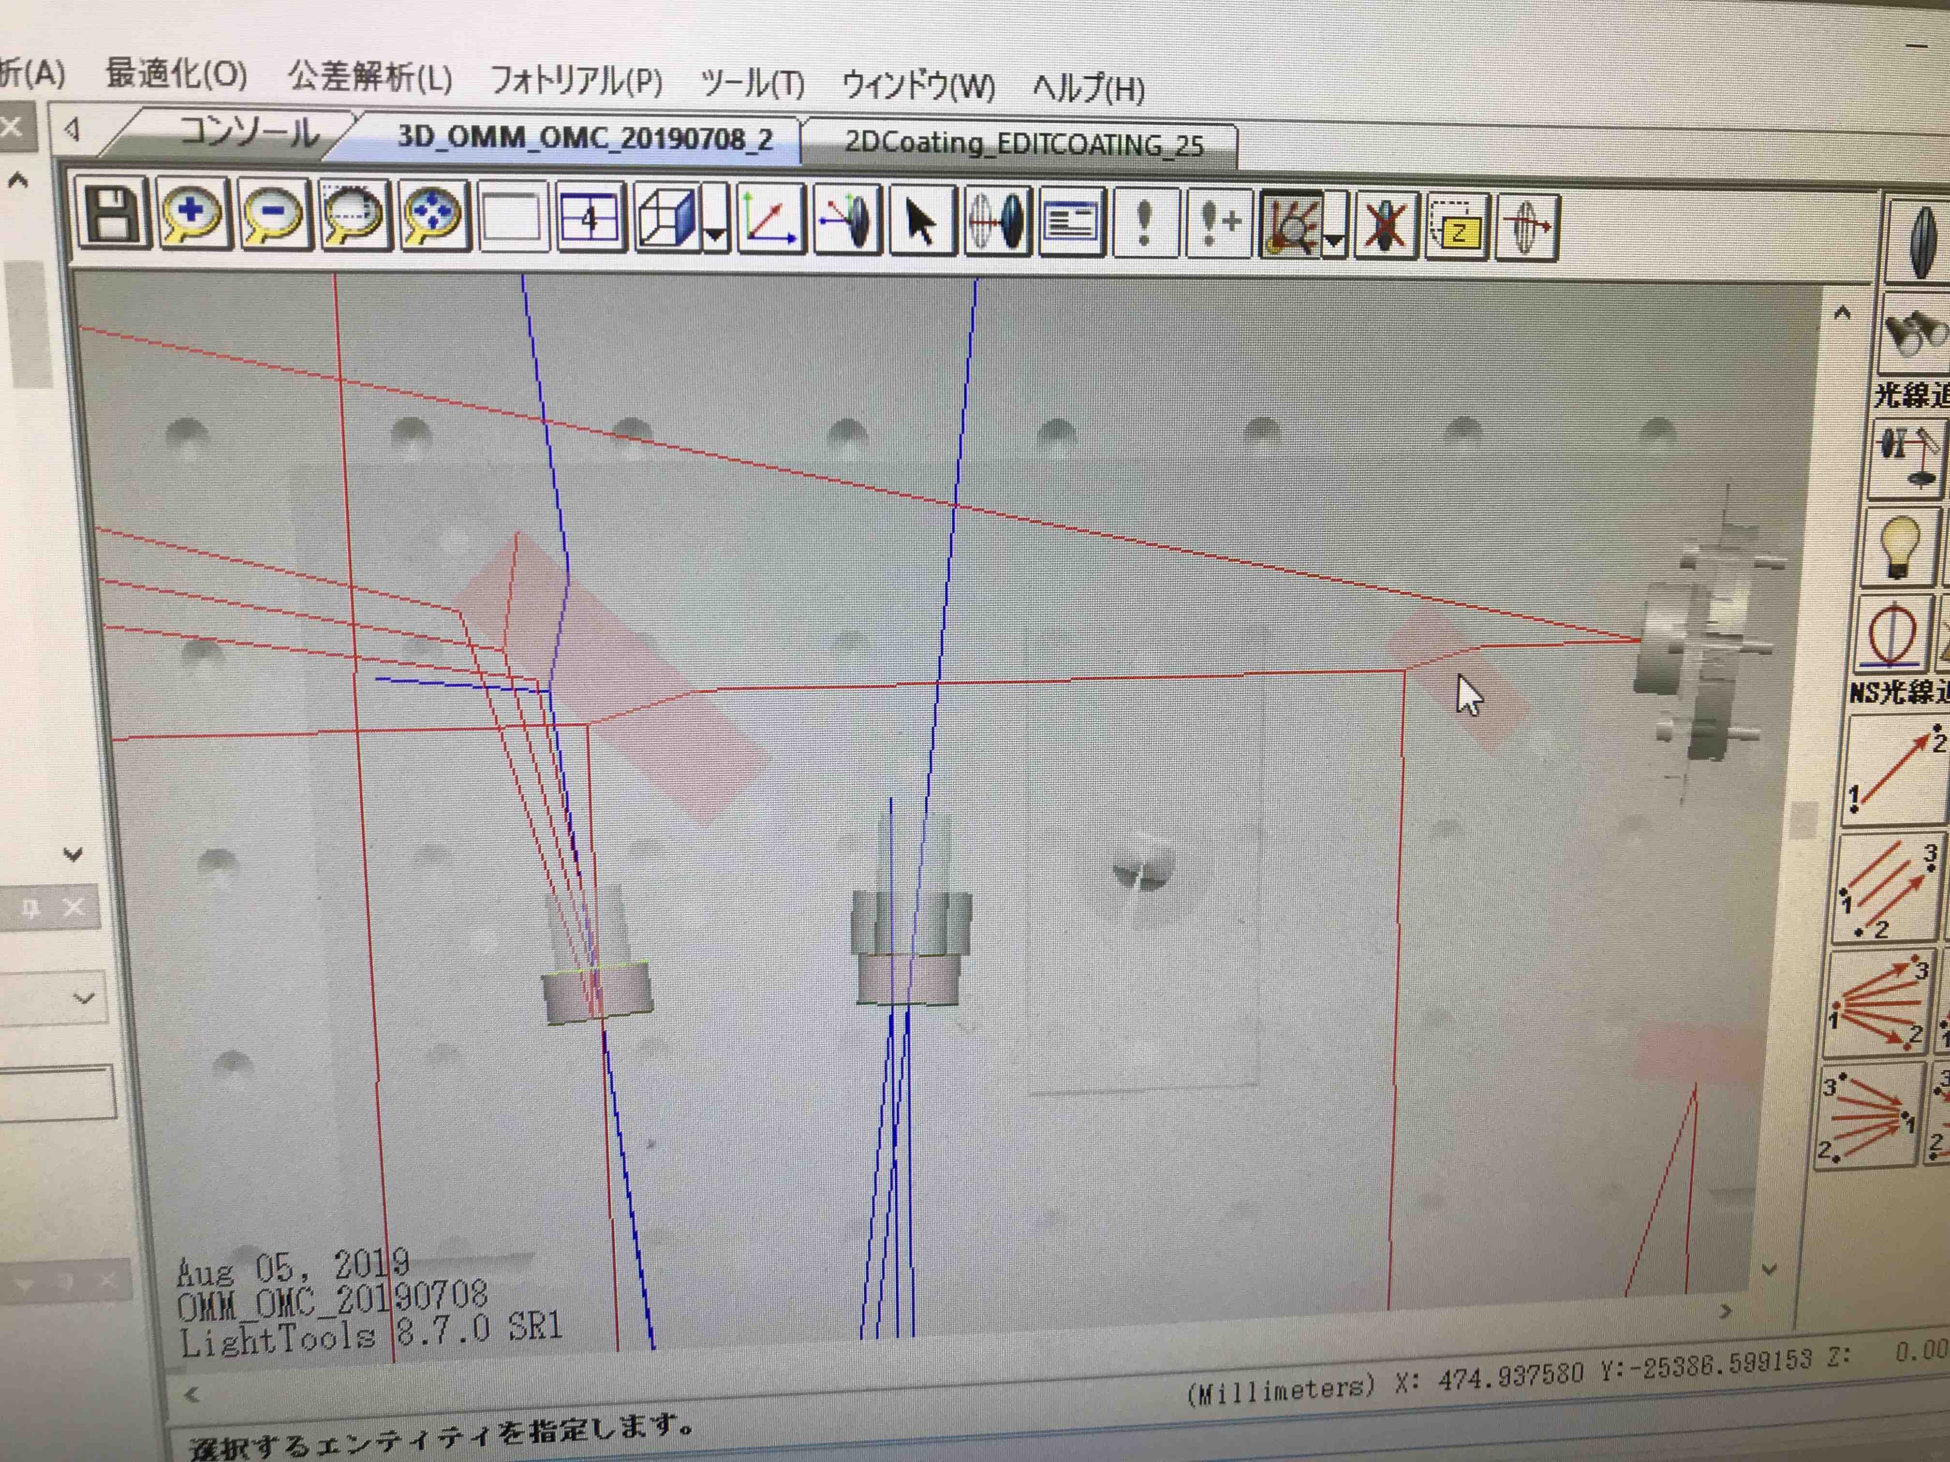Click the yellow Z box icon
The width and height of the screenshot is (1950, 1462).
[1456, 227]
